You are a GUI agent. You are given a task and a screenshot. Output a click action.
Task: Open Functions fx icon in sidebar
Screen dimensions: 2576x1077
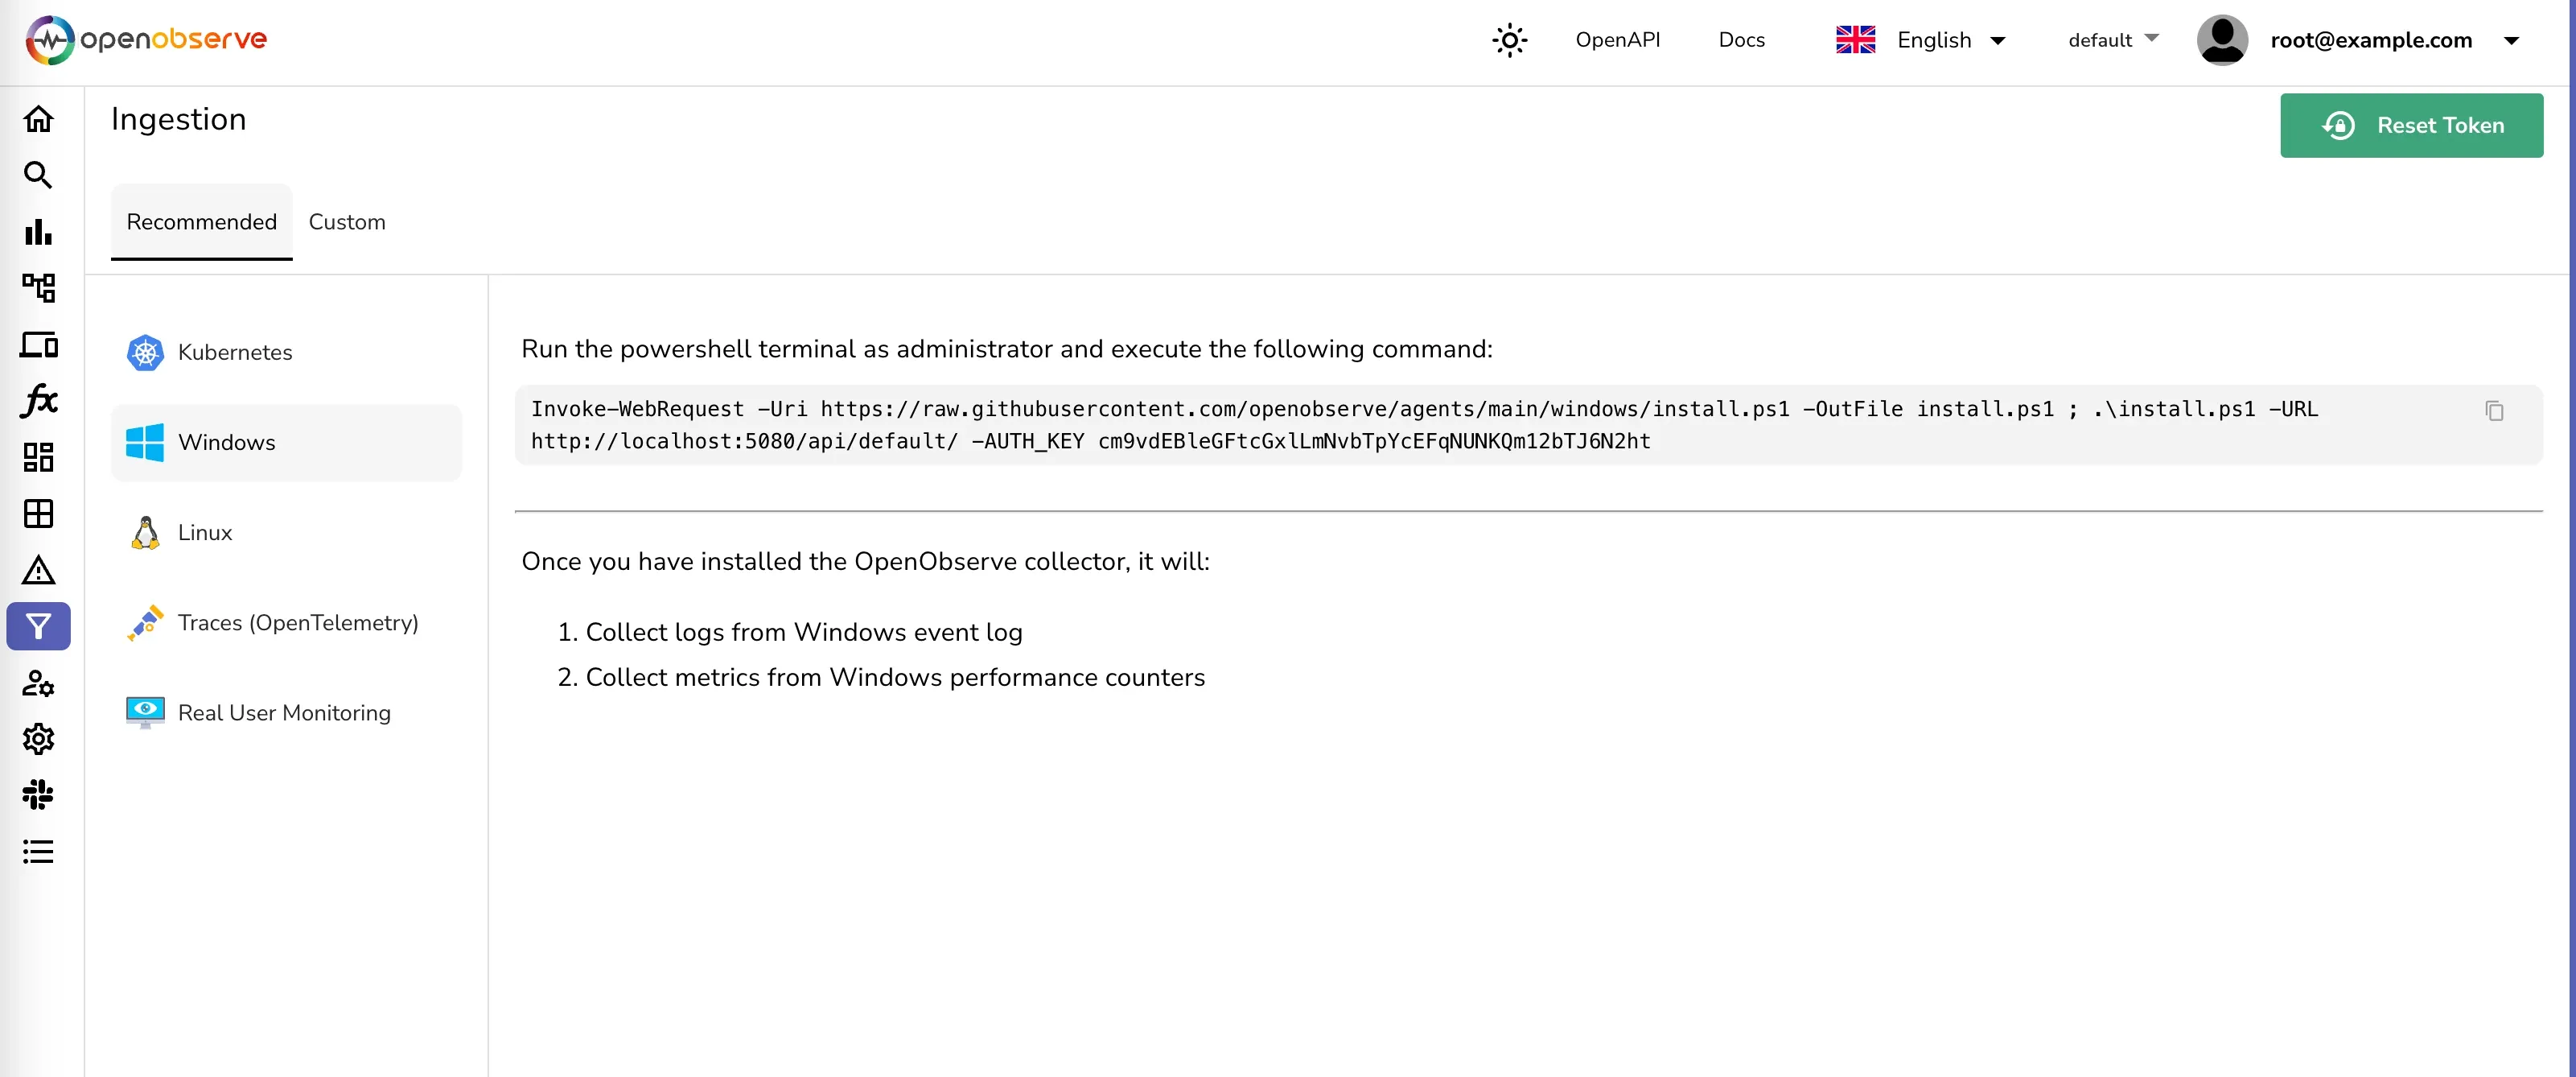click(38, 400)
